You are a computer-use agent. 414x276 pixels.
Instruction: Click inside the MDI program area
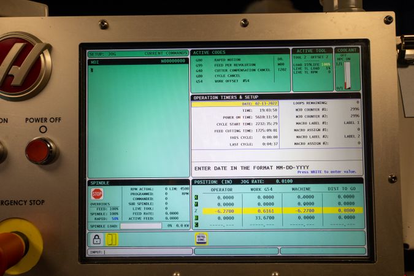(139, 121)
